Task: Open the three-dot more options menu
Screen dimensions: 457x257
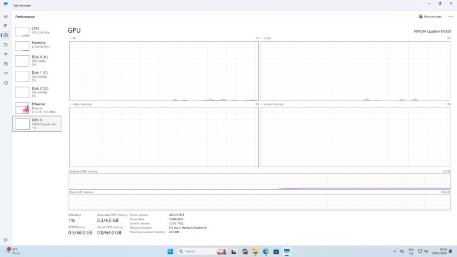Action: tap(450, 17)
